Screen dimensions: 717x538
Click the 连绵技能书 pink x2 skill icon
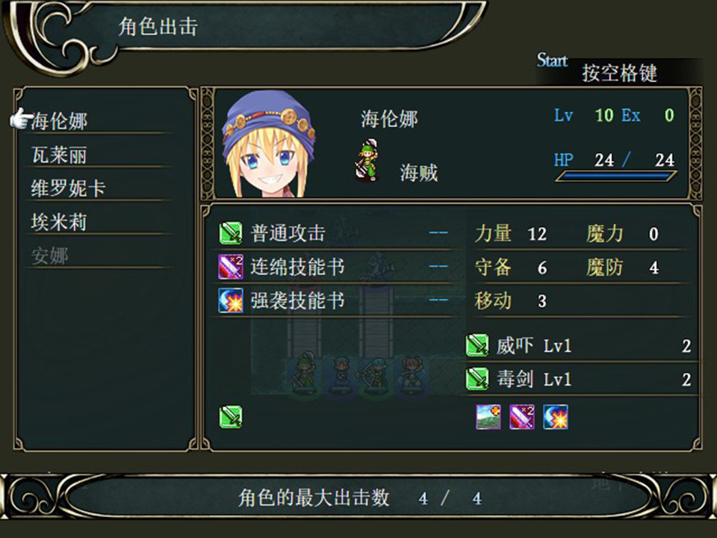229,267
